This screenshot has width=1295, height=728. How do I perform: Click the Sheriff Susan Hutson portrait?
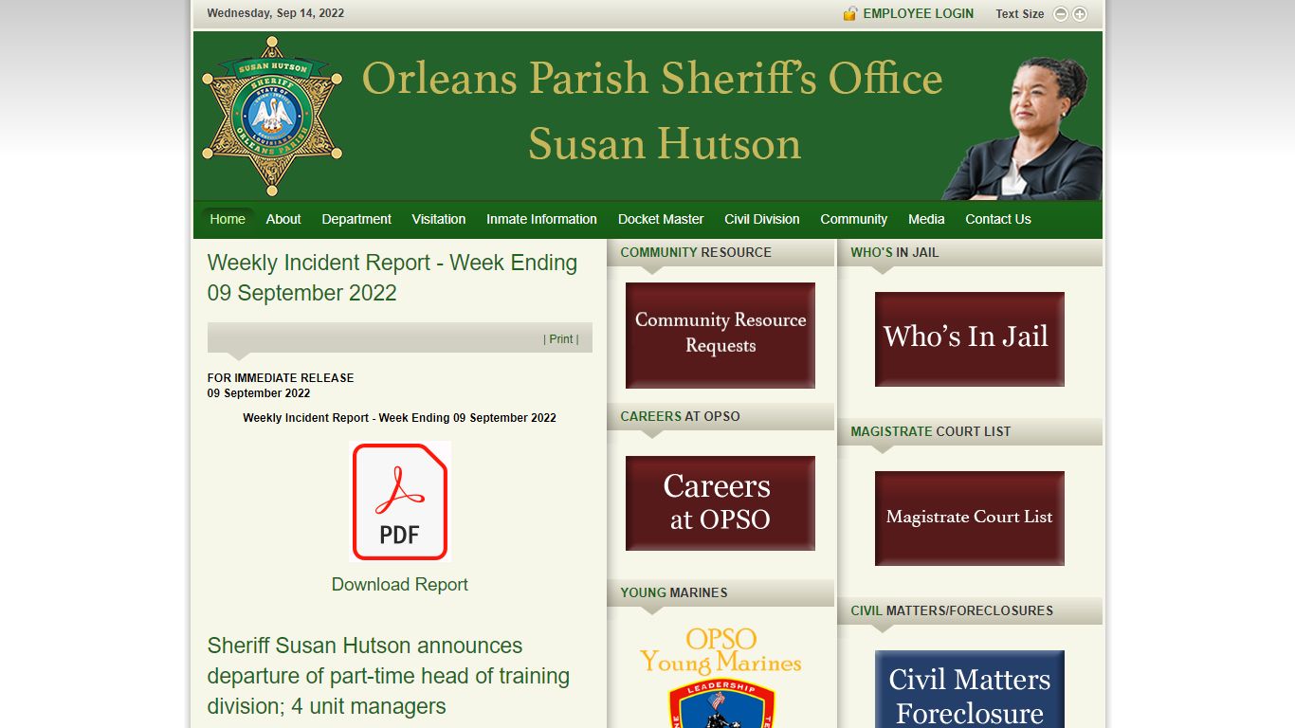pos(1023,128)
